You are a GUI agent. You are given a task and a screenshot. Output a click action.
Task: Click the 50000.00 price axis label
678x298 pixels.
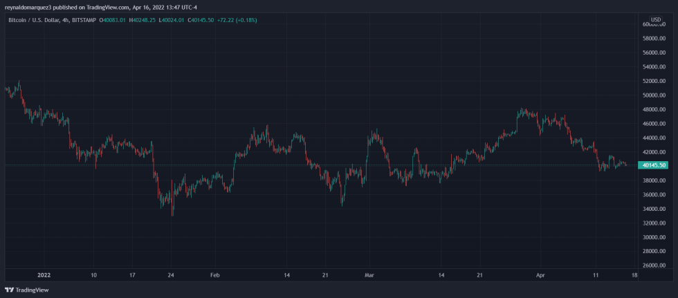tap(655, 95)
